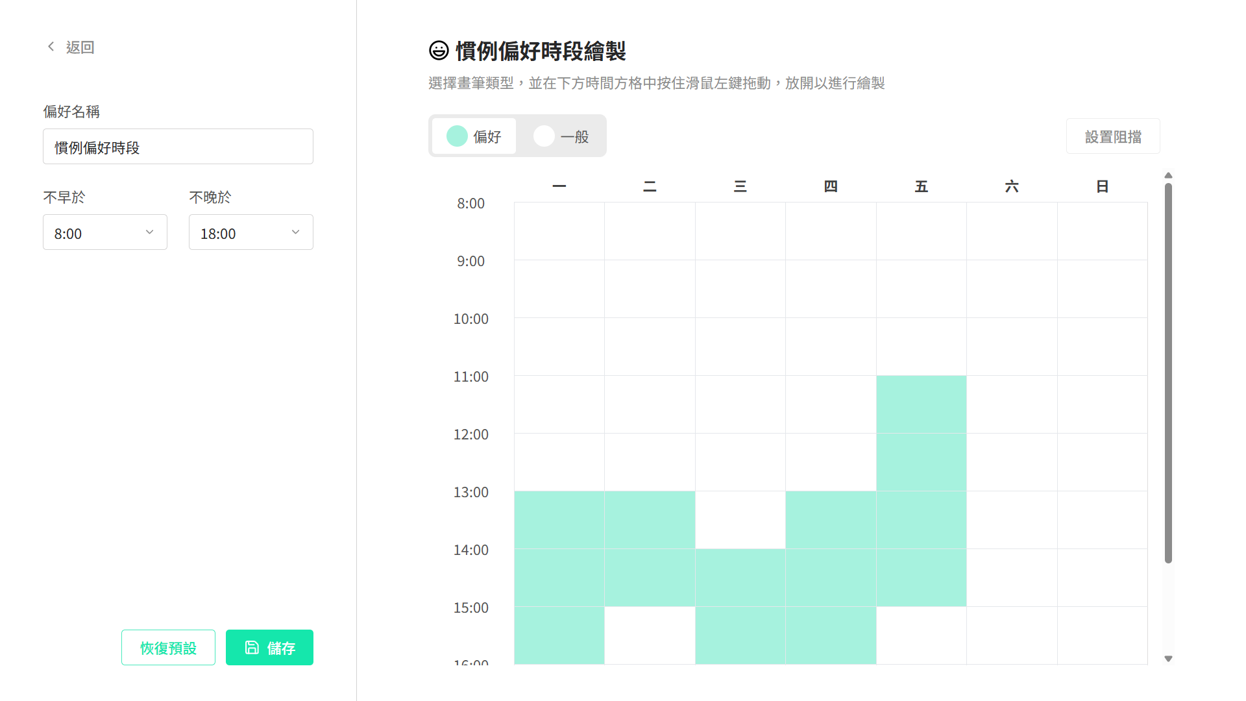Image resolution: width=1246 pixels, height=701 pixels.
Task: Click the smiley face icon beside the page title
Action: (x=439, y=50)
